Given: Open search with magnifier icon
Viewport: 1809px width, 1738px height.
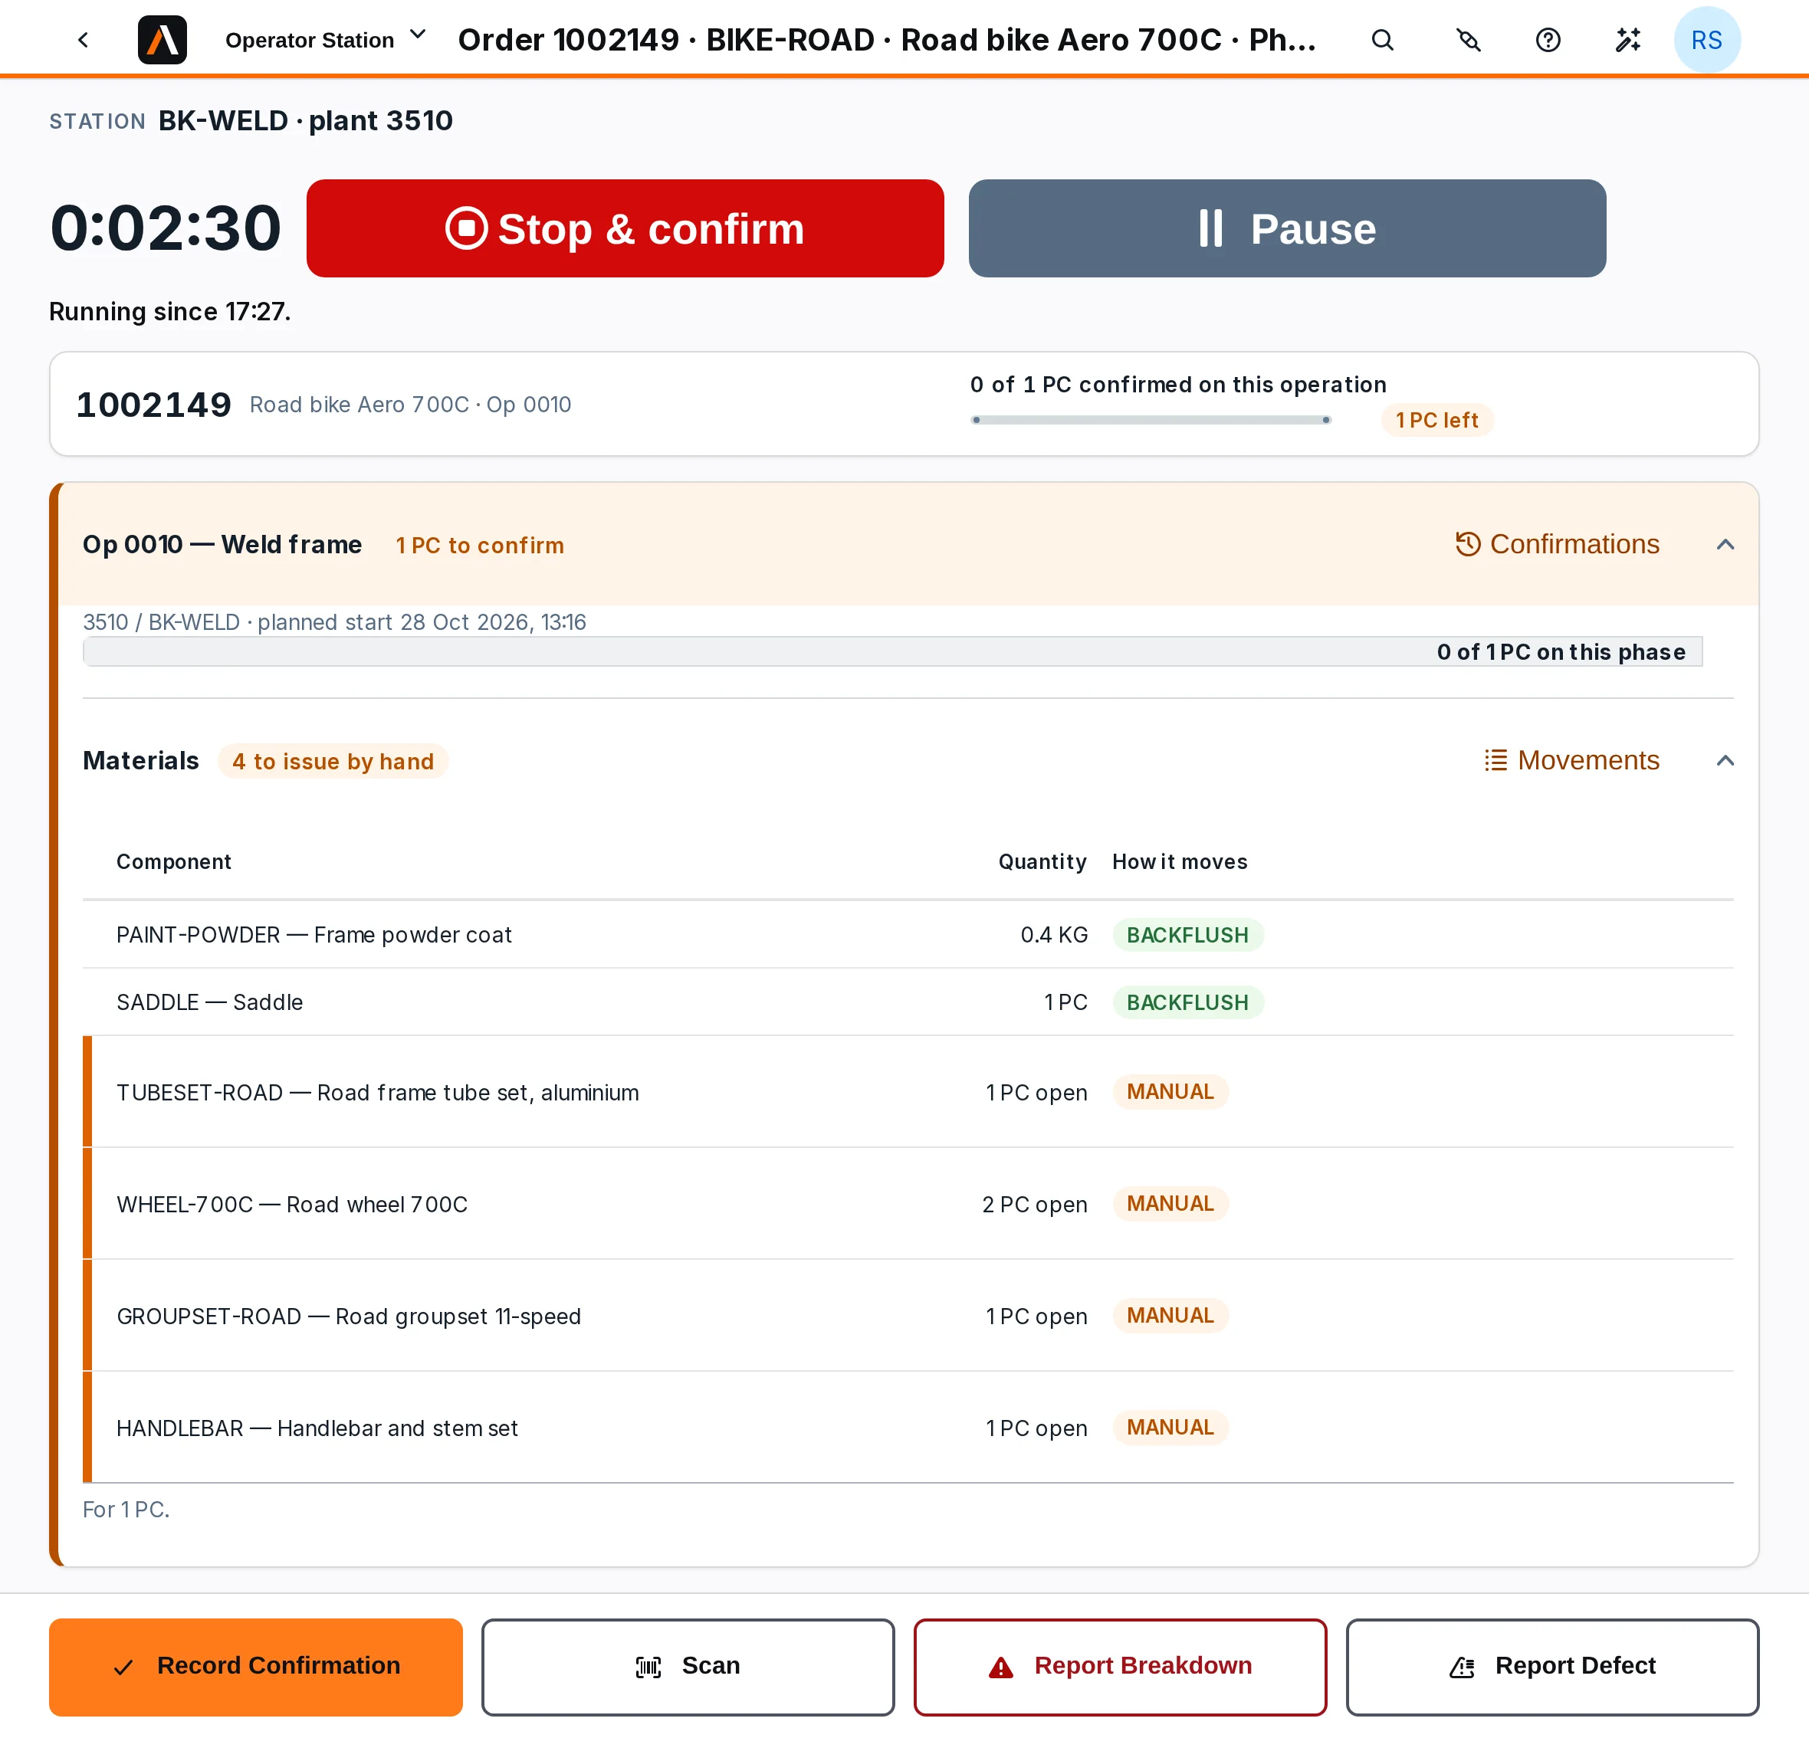Looking at the screenshot, I should [x=1382, y=40].
